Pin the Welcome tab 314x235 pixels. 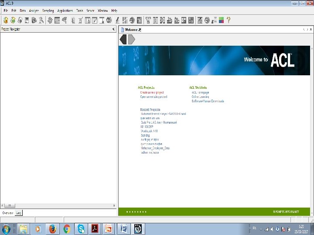pyautogui.click(x=140, y=30)
